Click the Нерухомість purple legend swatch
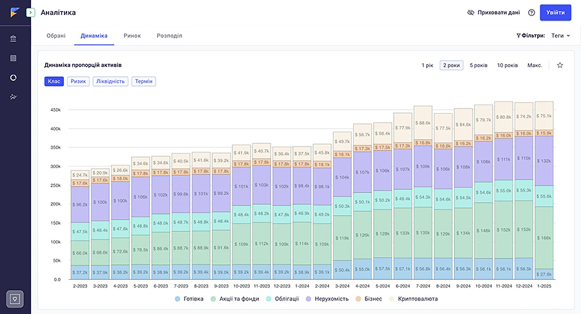This screenshot has height=314, width=581. [309, 298]
